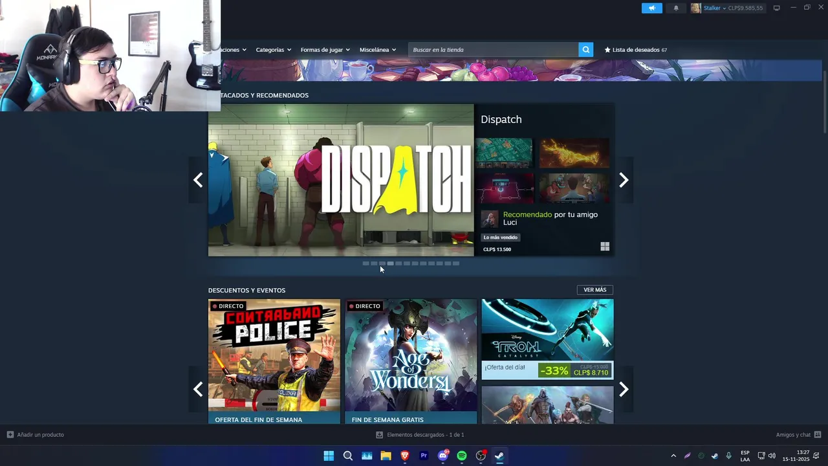
Task: Open OBS Studio from taskbar
Action: point(481,456)
